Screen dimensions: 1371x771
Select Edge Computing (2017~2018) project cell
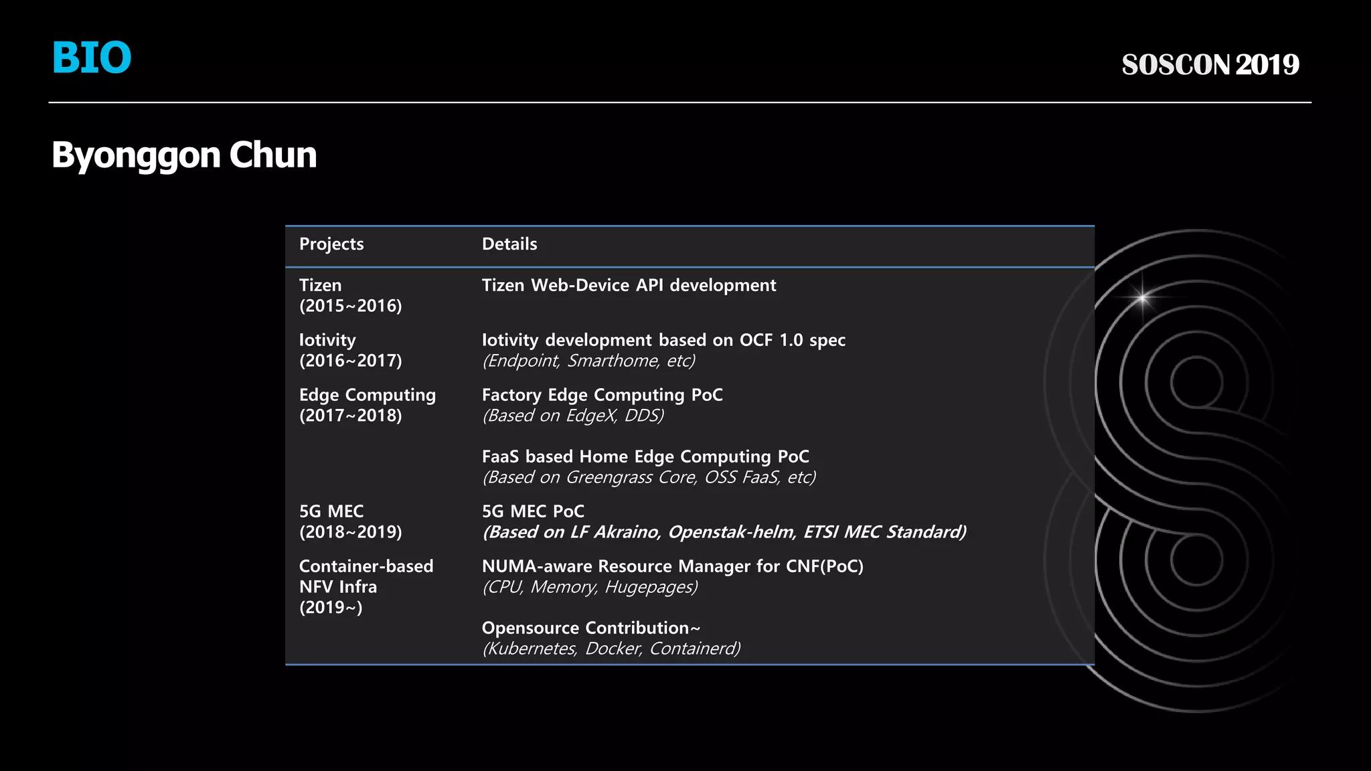(367, 405)
